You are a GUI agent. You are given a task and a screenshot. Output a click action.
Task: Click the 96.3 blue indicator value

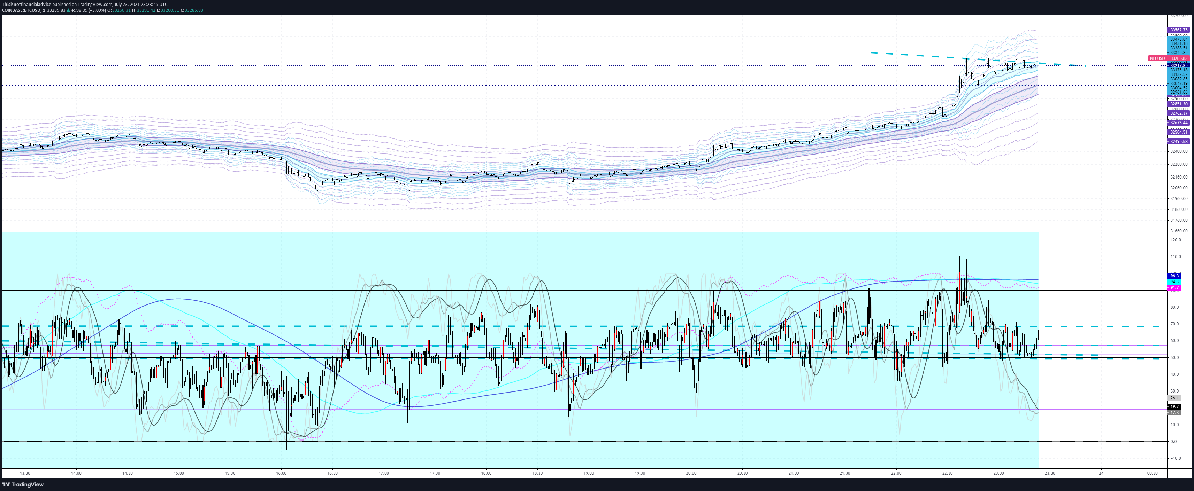coord(1174,276)
